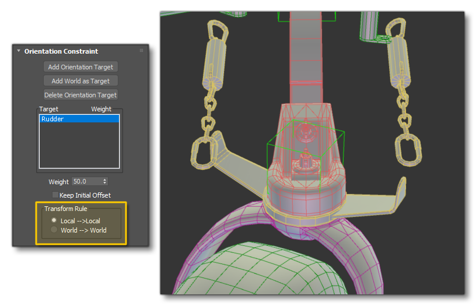Decrease Weight with spinner down arrow
Viewport: 476px width, 306px height.
pyautogui.click(x=105, y=184)
